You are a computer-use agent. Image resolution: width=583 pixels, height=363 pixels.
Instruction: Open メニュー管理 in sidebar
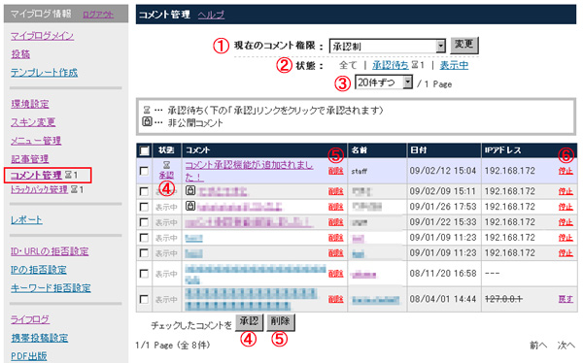click(x=36, y=141)
